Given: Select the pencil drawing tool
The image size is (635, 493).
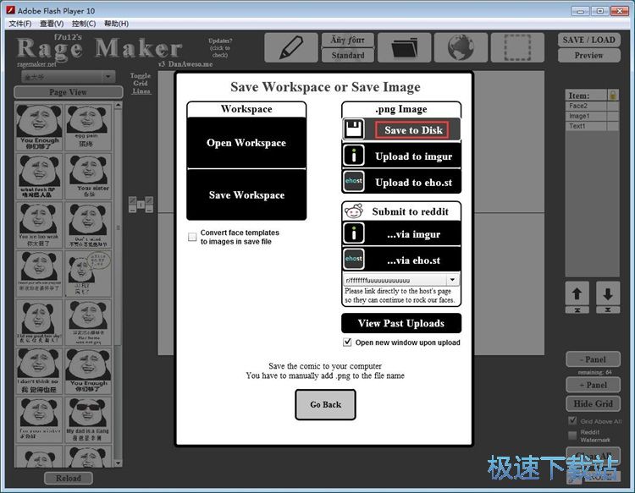Looking at the screenshot, I should pos(290,47).
